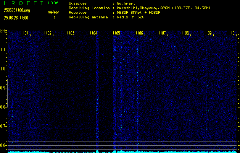Click the 1102 time marker

coord(48,33)
